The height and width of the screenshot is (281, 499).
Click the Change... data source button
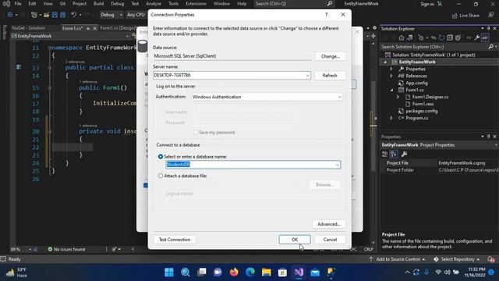tap(331, 56)
